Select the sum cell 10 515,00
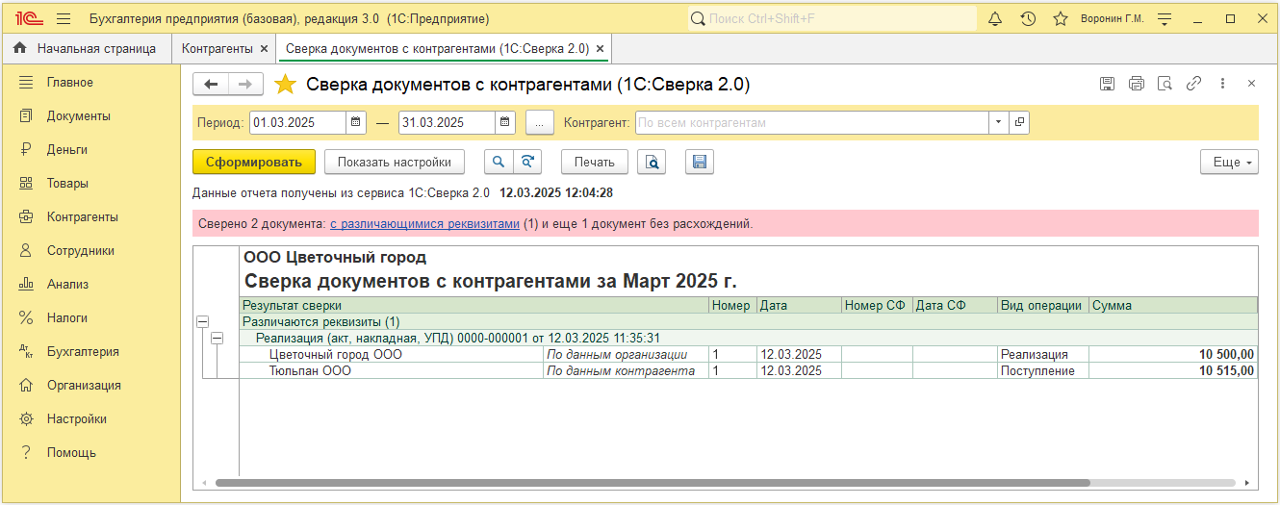Image resolution: width=1280 pixels, height=505 pixels. pyautogui.click(x=1173, y=370)
